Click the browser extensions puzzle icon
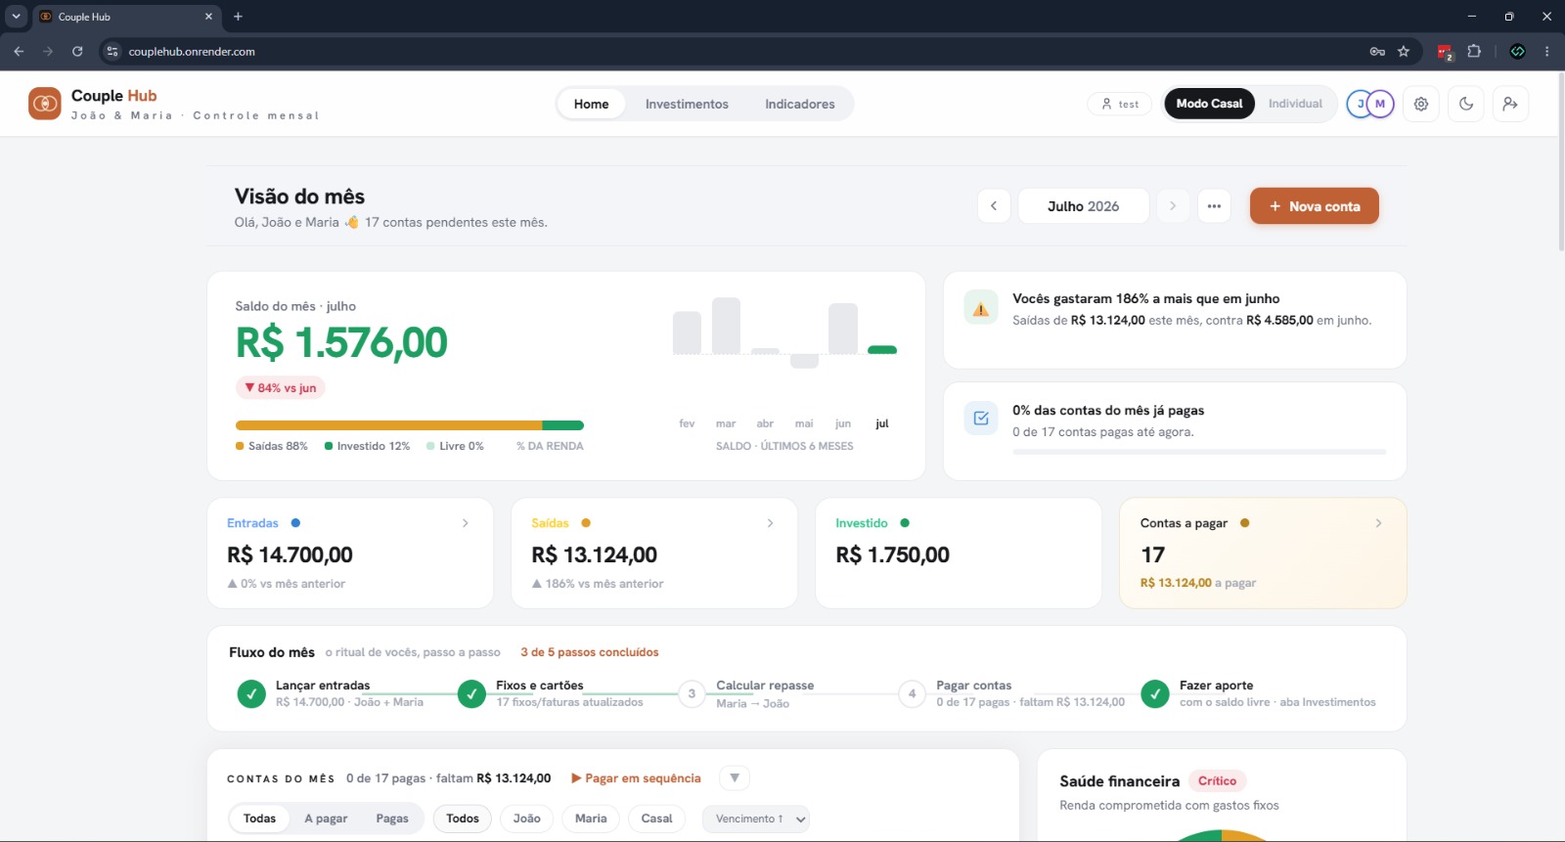The height and width of the screenshot is (842, 1565). 1474,51
